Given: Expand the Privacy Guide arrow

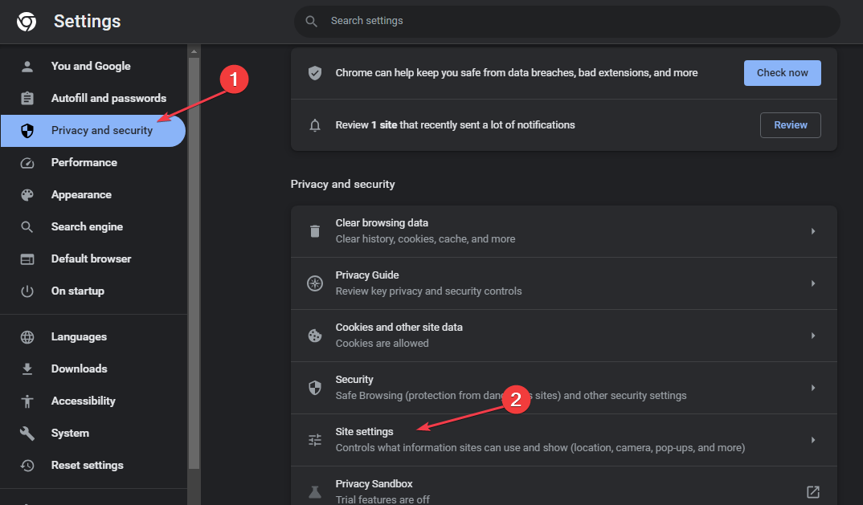Looking at the screenshot, I should pos(813,283).
